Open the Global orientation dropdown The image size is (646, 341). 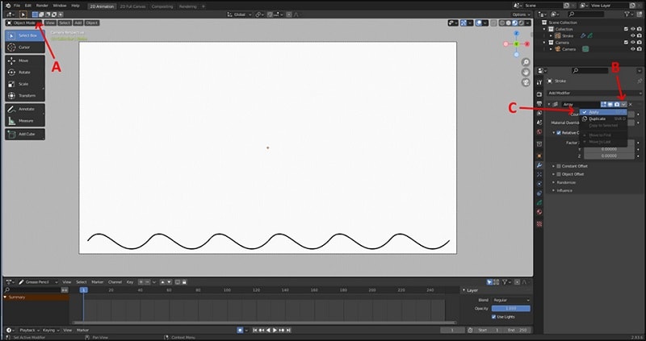(240, 15)
